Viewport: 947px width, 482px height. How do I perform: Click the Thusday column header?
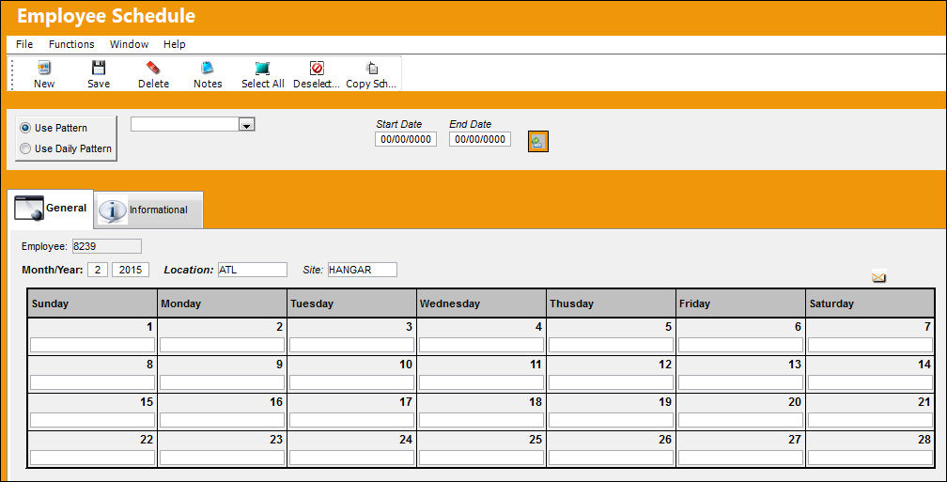tap(612, 303)
